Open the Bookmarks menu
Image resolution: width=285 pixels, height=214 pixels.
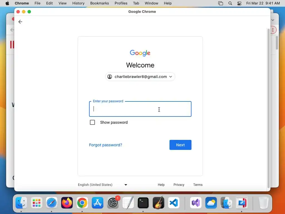99,3
